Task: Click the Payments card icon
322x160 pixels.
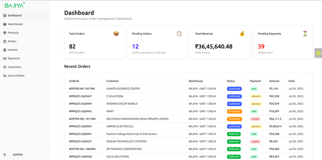Action: click(5, 59)
